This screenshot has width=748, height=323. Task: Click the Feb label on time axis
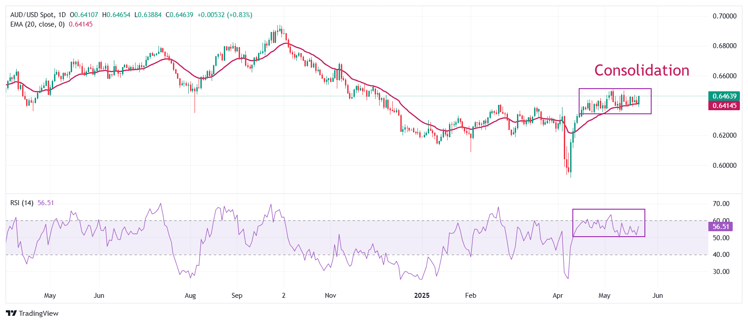point(471,296)
